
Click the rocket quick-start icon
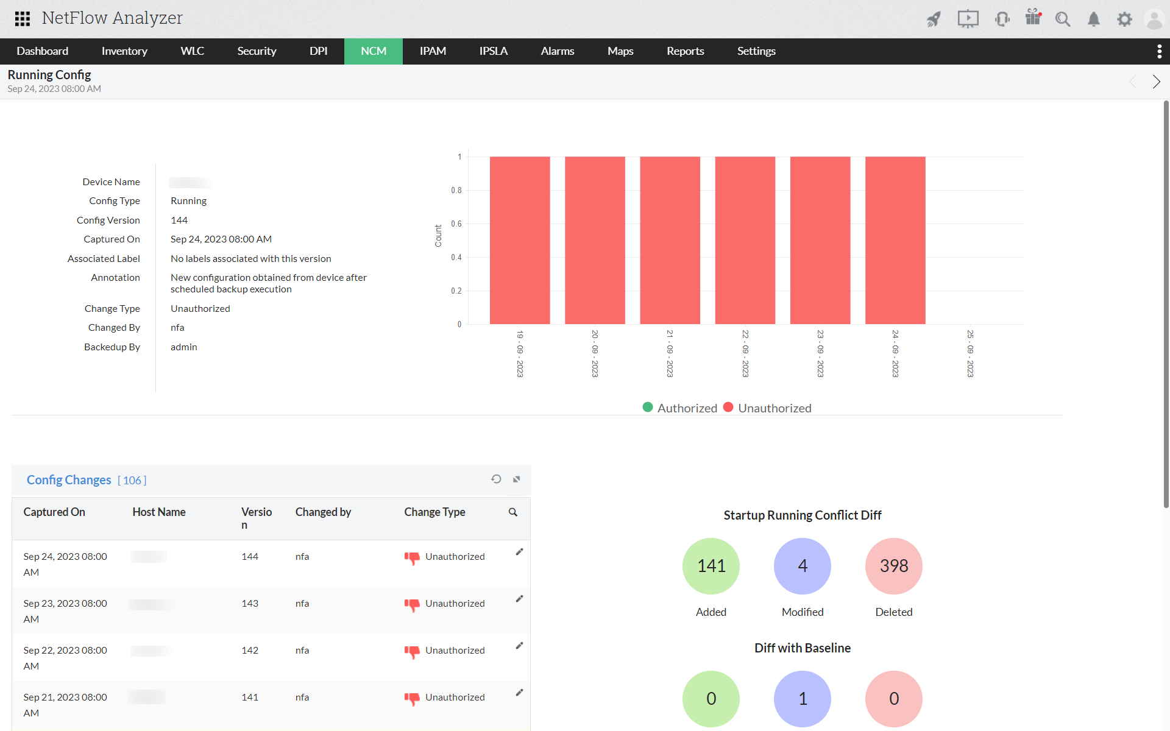[x=934, y=19]
